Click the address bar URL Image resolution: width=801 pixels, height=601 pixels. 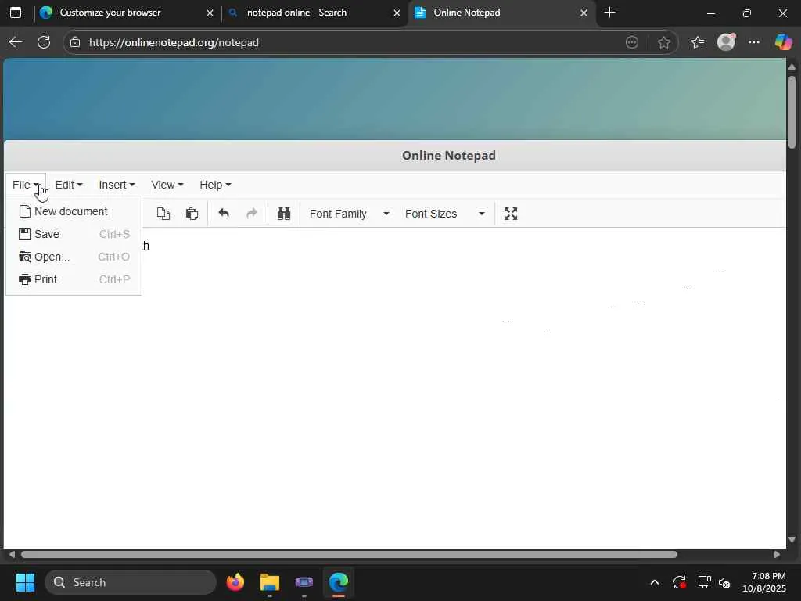click(174, 42)
